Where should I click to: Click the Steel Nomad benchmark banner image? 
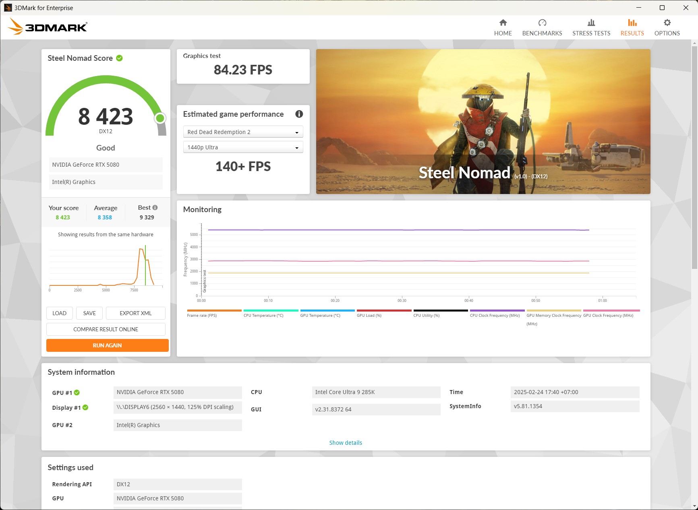tap(483, 122)
